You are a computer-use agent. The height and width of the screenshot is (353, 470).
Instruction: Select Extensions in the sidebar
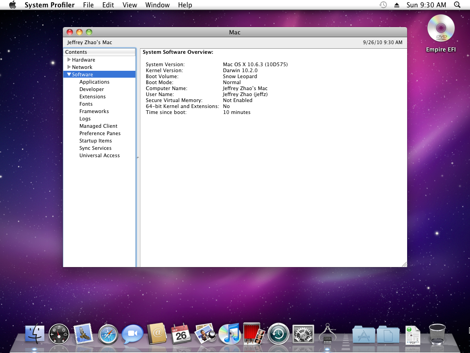tap(93, 97)
